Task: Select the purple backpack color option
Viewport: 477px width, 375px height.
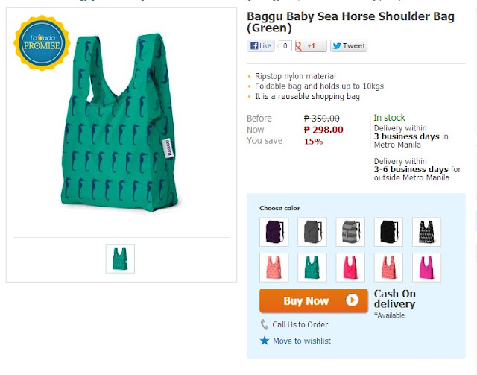Action: [274, 232]
